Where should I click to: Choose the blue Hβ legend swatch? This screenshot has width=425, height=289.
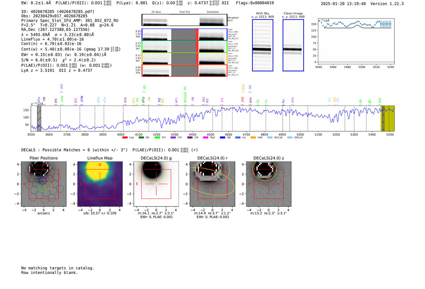(223, 138)
